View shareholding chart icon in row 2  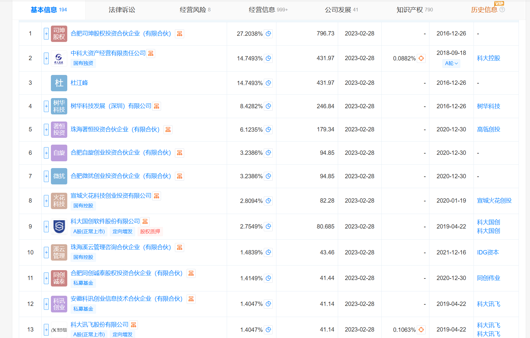click(x=268, y=58)
